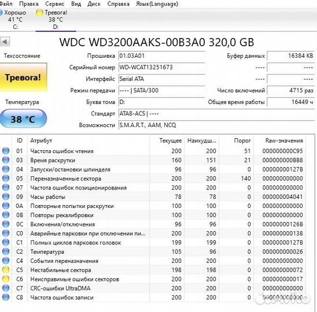This screenshot has height=312, width=317.
Task: Select the Нестабильные сектора attribute name
Action: click(x=61, y=270)
